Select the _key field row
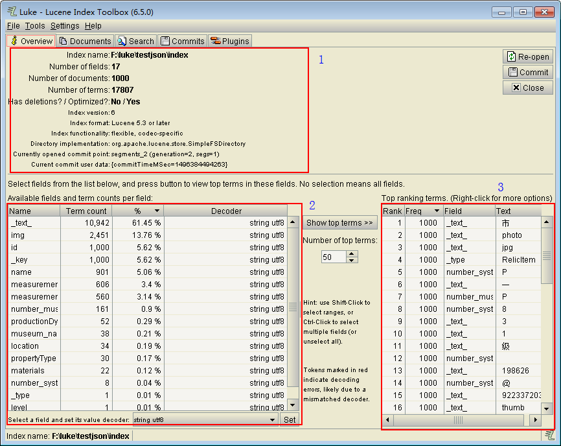 coord(148,259)
